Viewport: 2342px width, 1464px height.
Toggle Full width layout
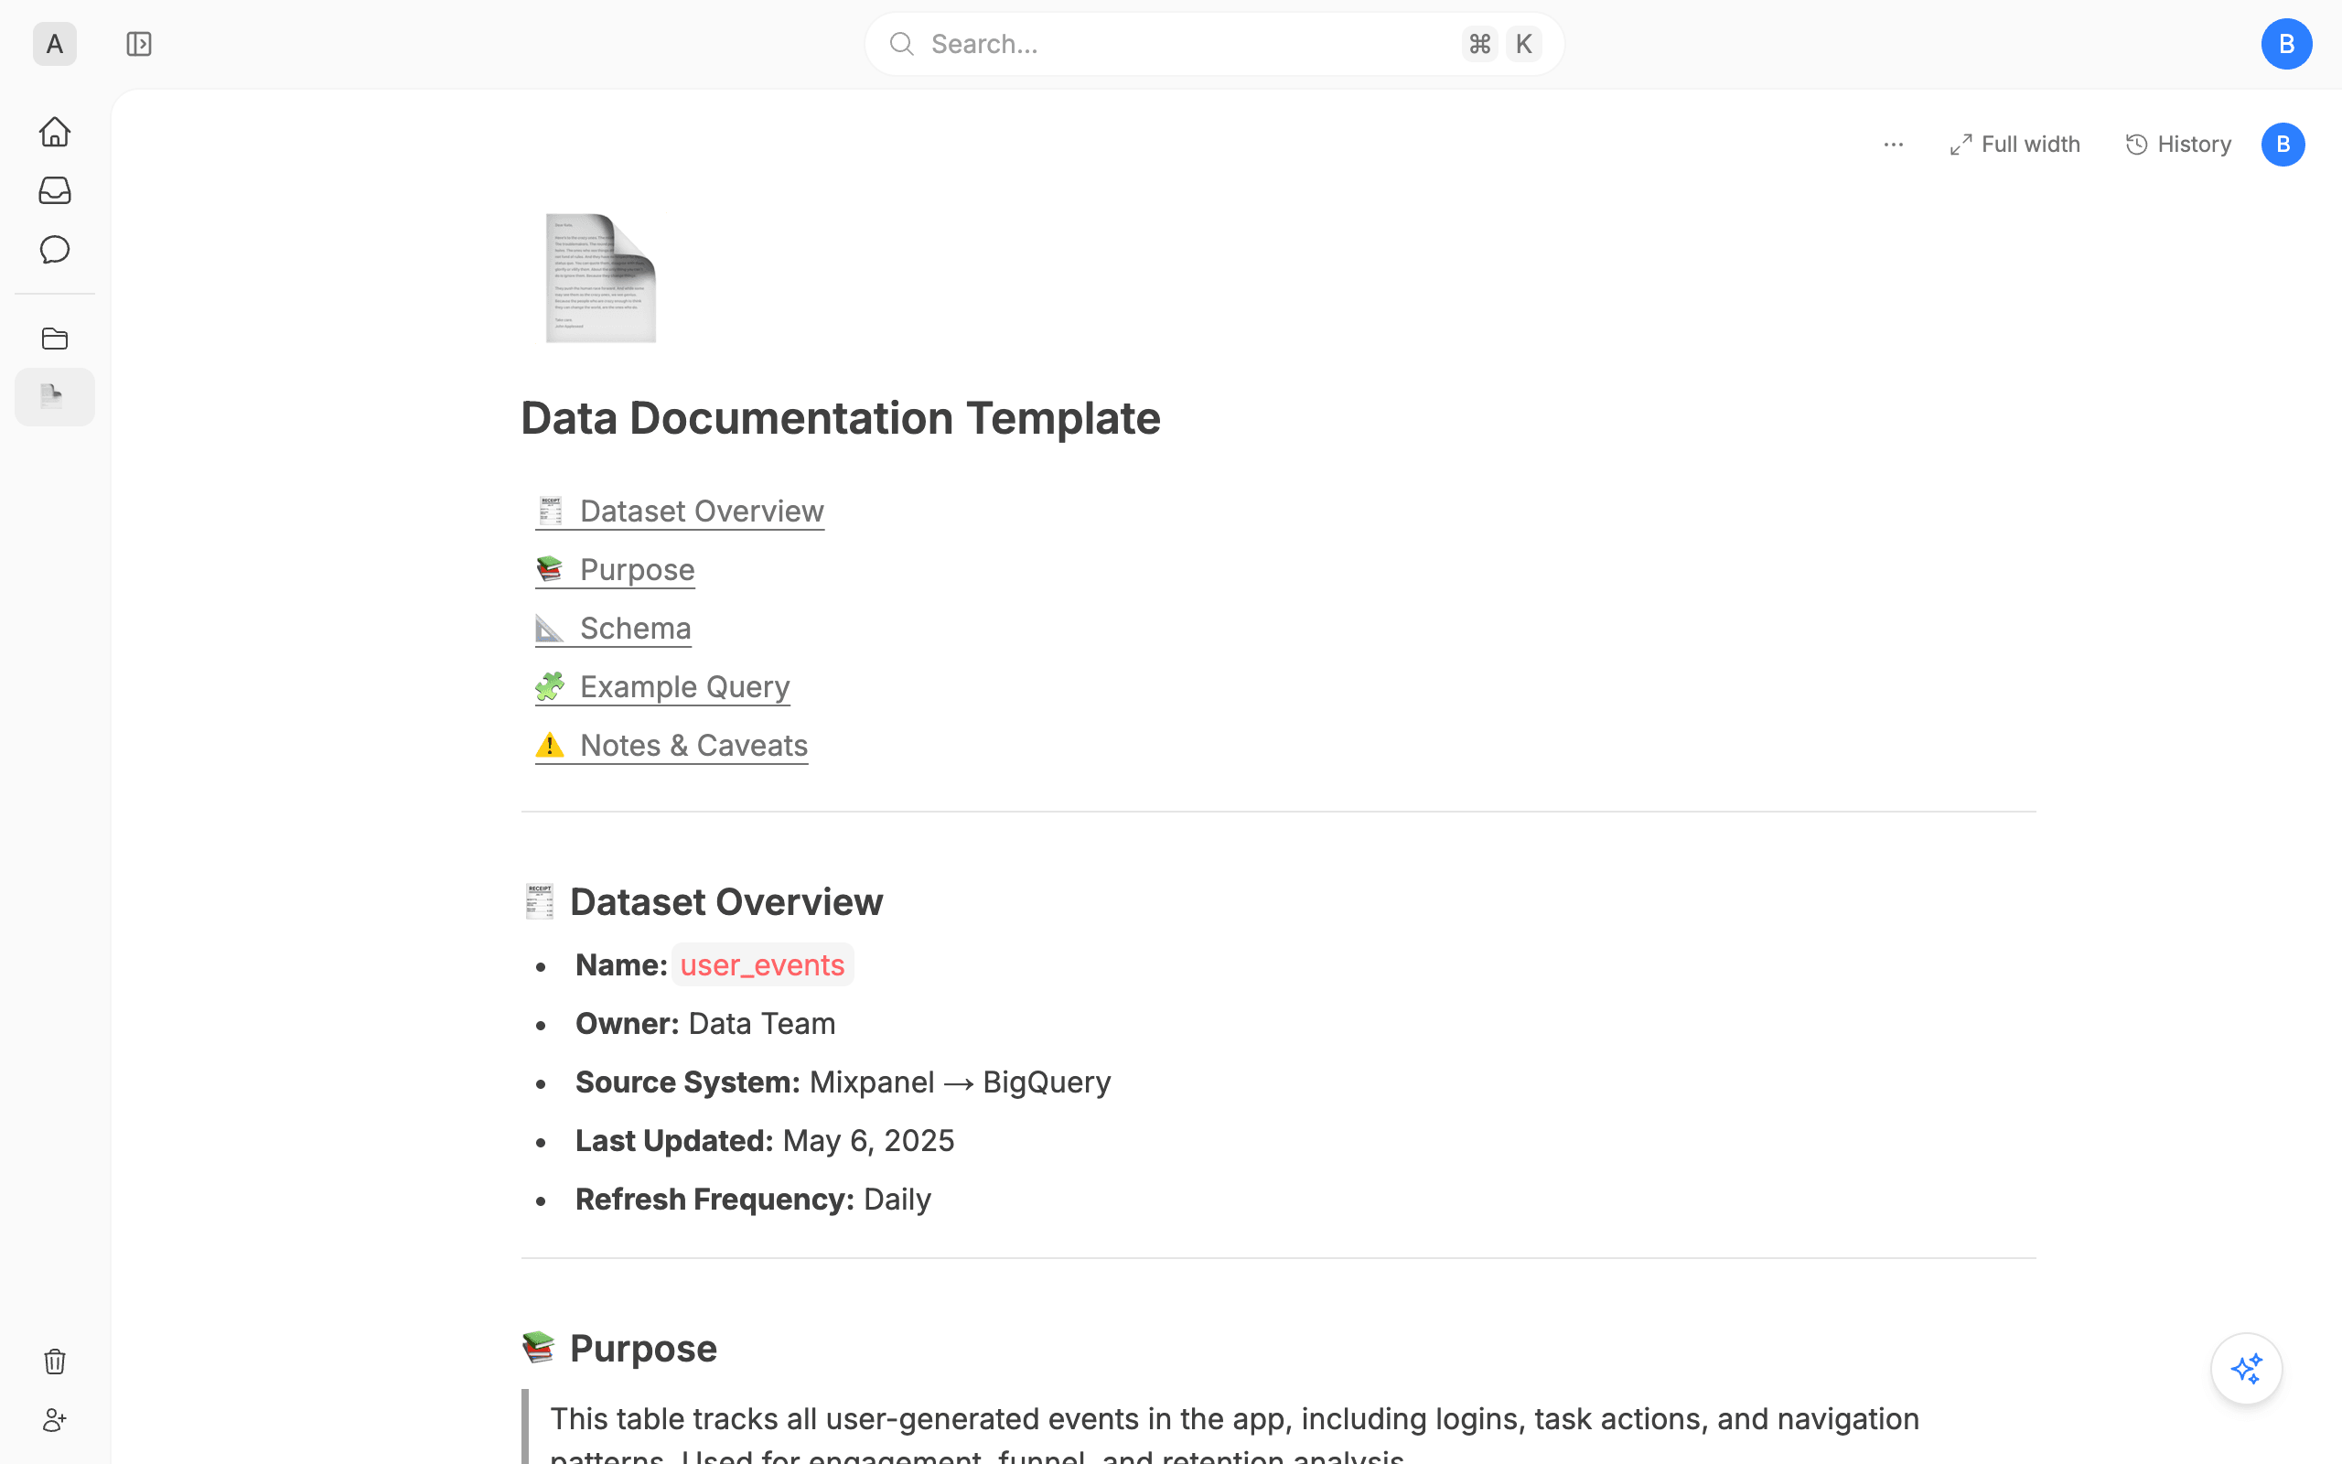pos(2014,145)
